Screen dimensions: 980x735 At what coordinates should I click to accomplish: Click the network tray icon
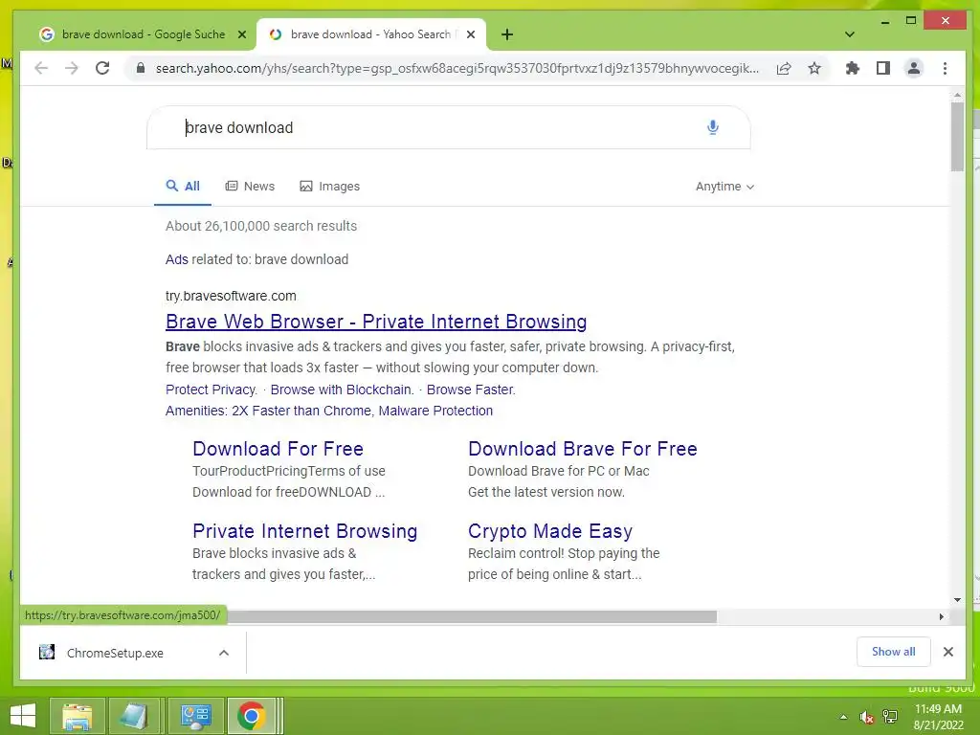point(889,717)
